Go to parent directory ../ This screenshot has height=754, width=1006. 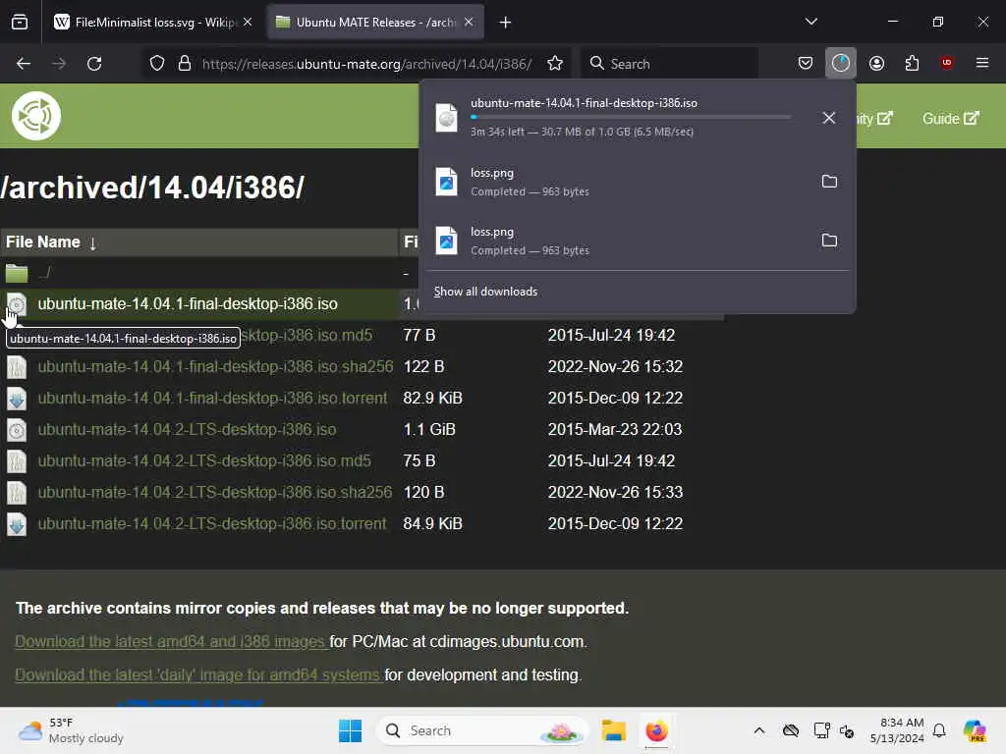45,273
